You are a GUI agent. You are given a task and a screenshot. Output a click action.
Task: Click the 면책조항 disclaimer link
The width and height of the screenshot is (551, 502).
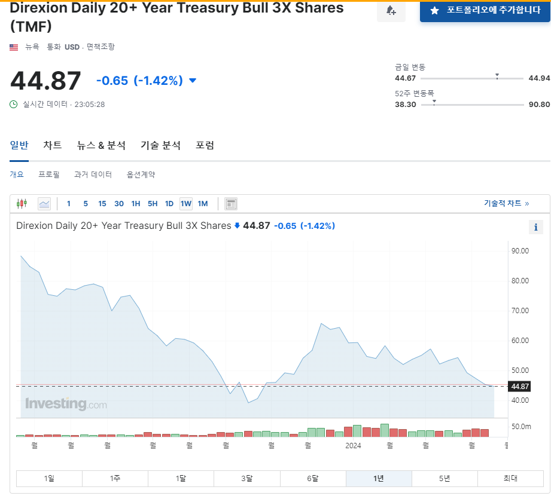click(x=101, y=47)
